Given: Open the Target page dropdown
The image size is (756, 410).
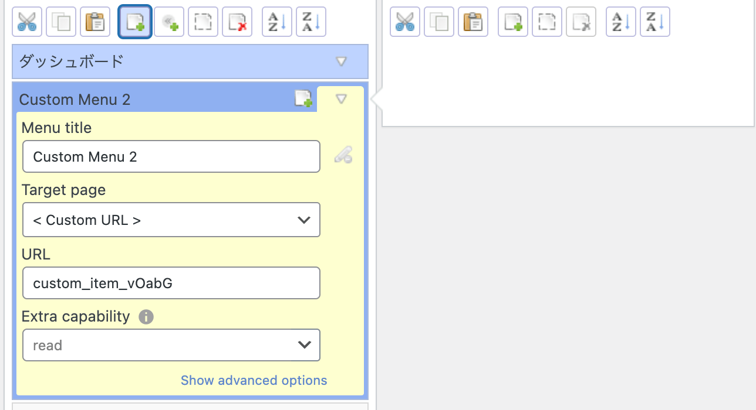Looking at the screenshot, I should (x=171, y=220).
